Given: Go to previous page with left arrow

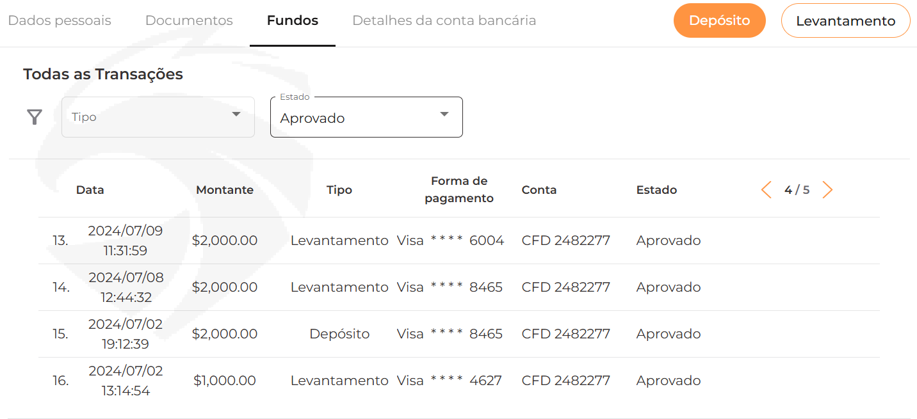Looking at the screenshot, I should coord(766,190).
